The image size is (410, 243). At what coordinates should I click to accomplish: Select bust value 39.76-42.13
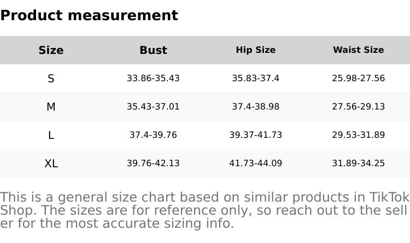[153, 163]
